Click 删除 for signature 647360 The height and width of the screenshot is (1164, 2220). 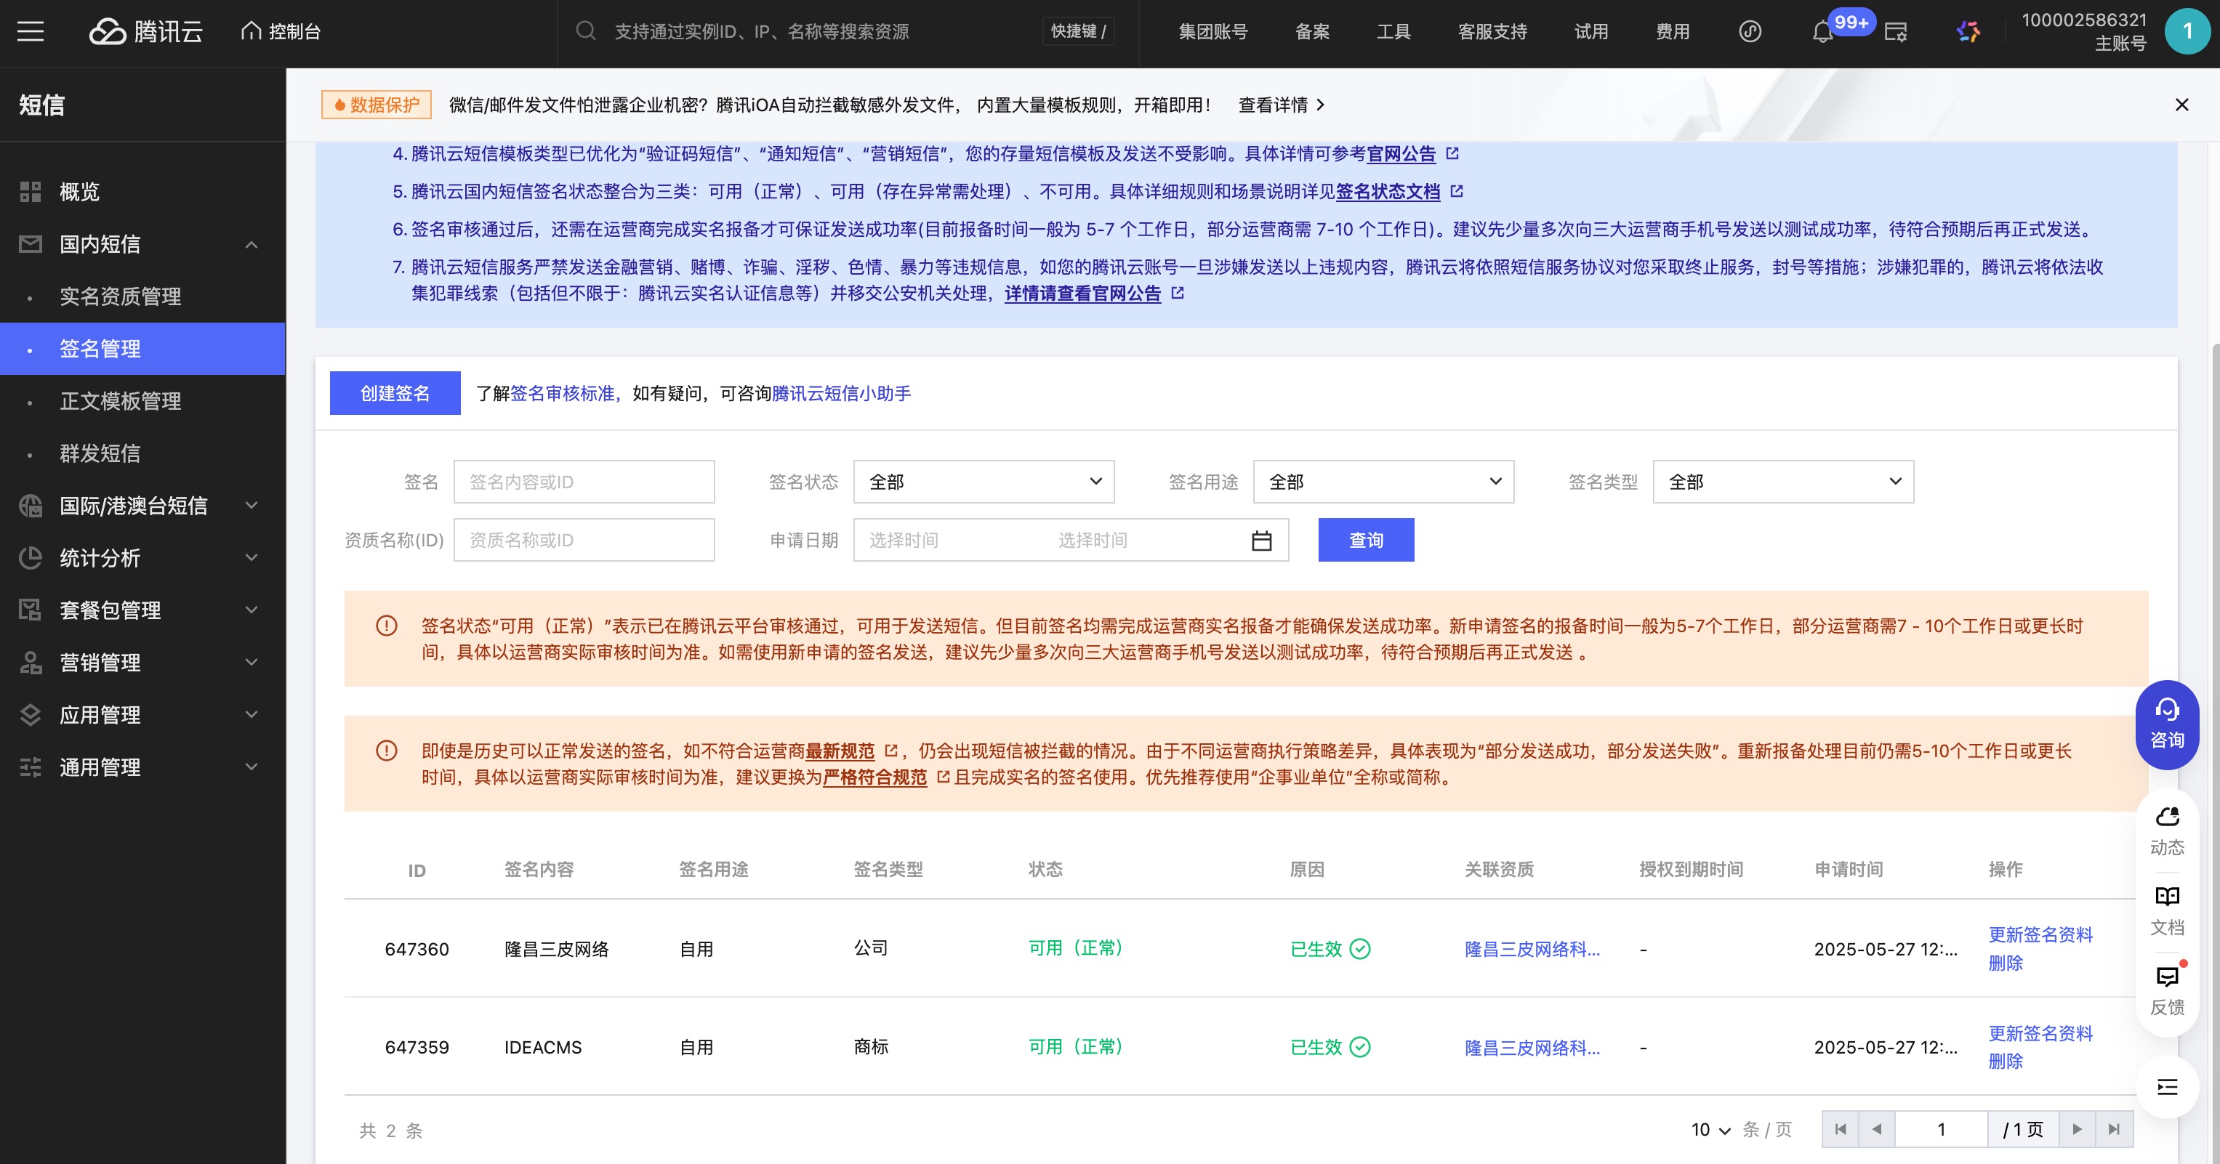2005,963
